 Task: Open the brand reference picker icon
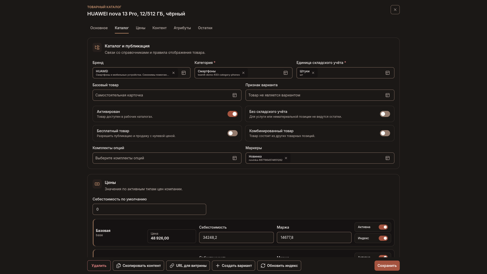click(x=184, y=73)
